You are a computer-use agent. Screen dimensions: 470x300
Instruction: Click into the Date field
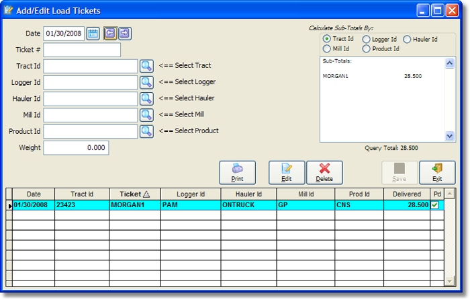[x=64, y=34]
